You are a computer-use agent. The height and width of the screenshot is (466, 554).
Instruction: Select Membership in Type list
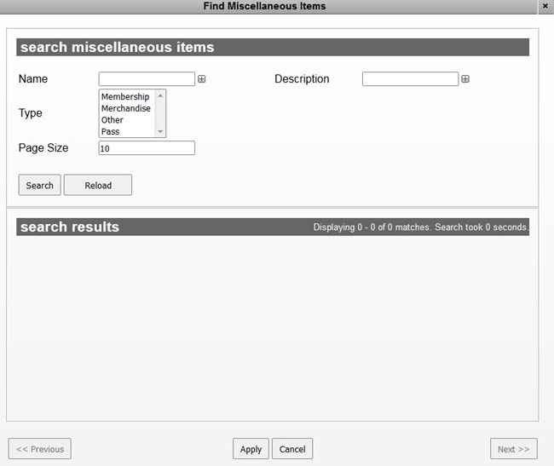coord(125,96)
